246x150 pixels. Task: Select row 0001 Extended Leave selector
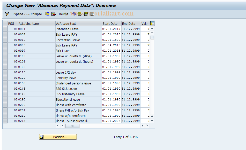(5, 29)
